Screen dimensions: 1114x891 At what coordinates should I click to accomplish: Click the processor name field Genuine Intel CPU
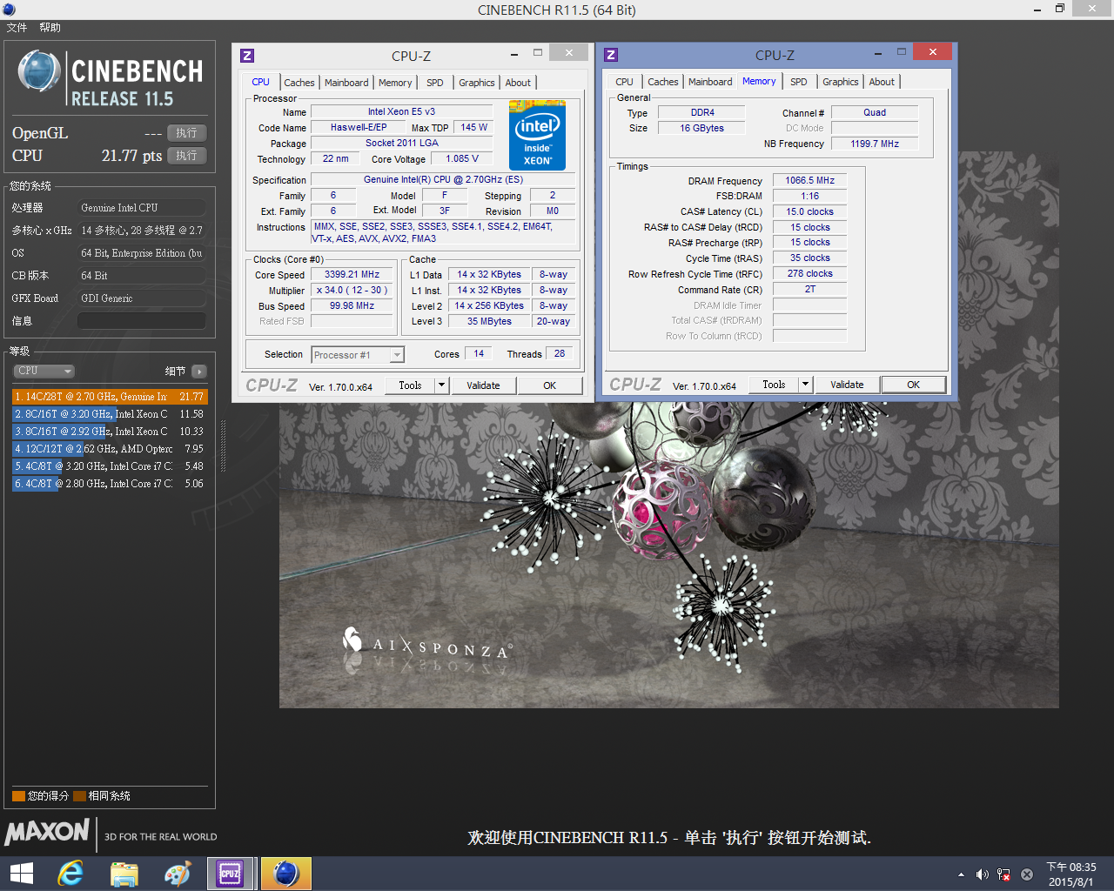tap(142, 208)
